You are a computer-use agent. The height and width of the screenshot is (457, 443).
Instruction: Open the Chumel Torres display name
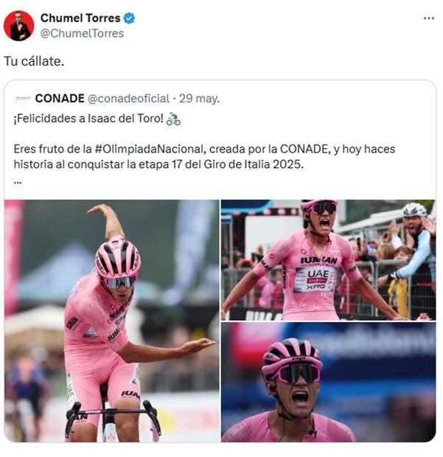[x=80, y=18]
